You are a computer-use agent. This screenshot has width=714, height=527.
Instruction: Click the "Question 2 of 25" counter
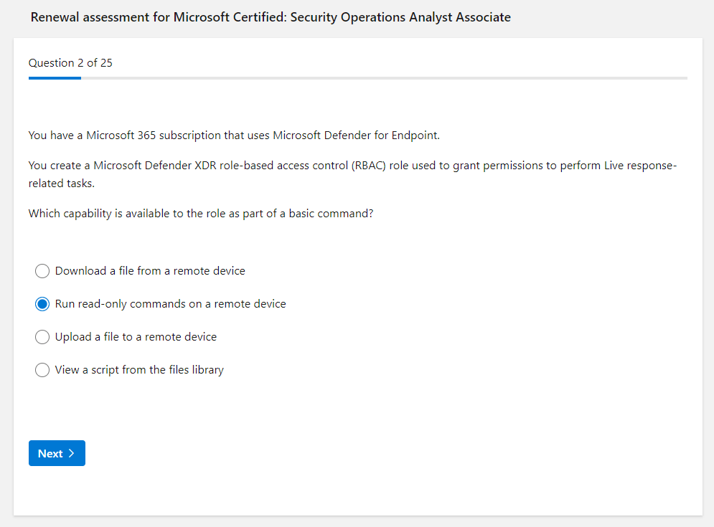[70, 63]
